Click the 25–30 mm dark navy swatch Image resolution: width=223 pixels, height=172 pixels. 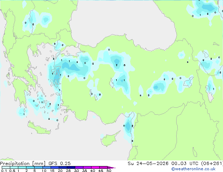click(71, 167)
